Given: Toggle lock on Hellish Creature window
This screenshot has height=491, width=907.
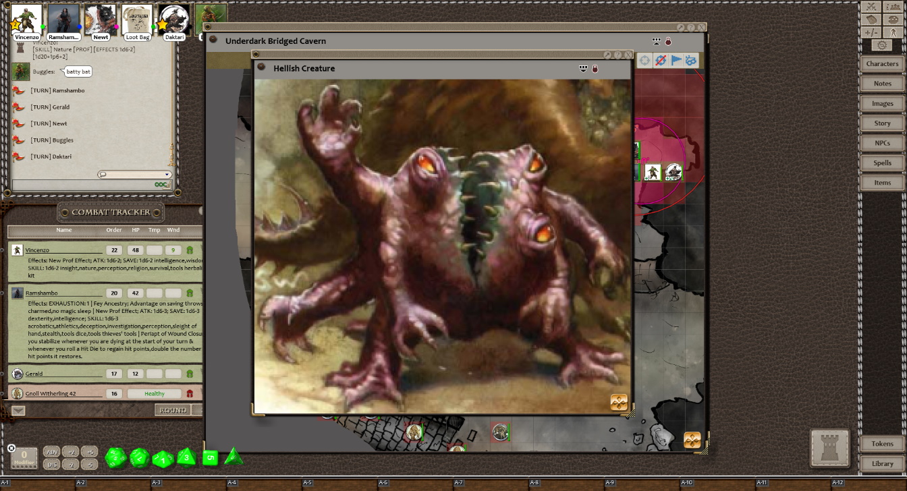Looking at the screenshot, I should (595, 69).
